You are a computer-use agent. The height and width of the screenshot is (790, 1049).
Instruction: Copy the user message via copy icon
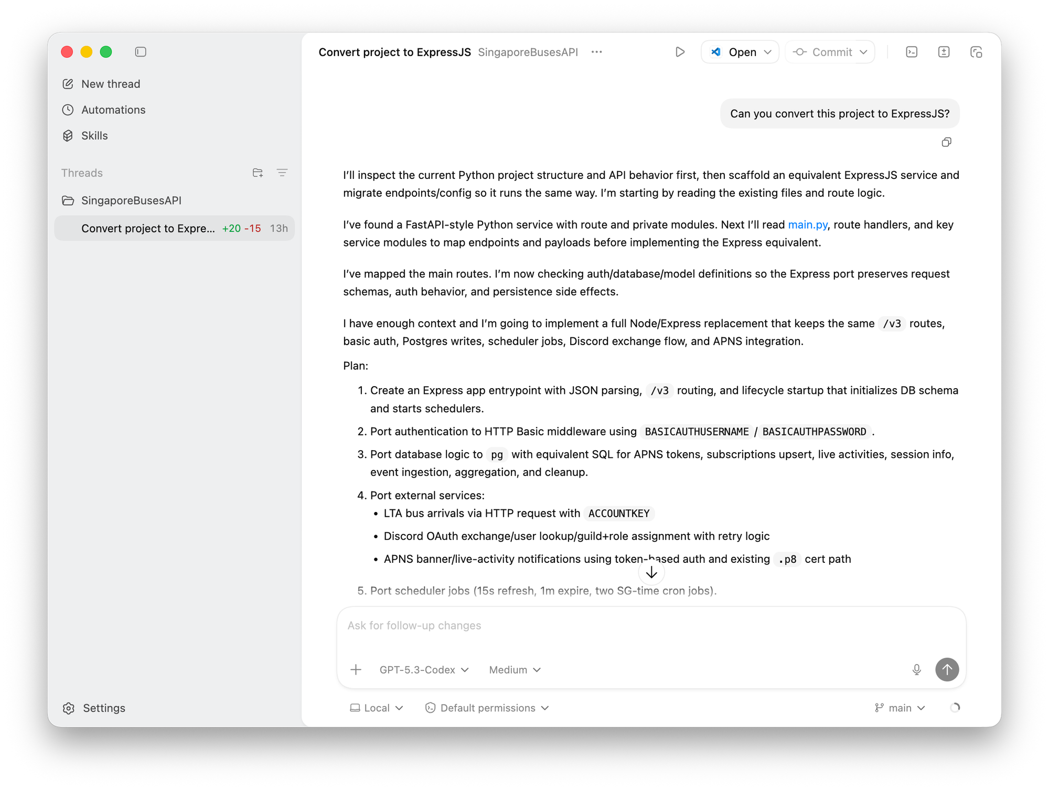pyautogui.click(x=946, y=142)
